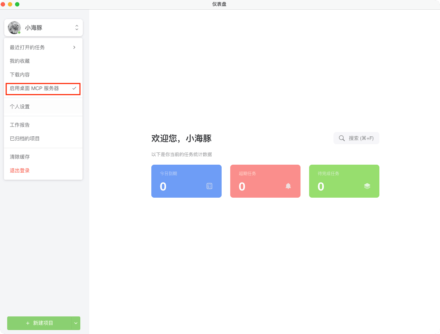
Task: Select 下载内容 menu item
Action: [20, 75]
